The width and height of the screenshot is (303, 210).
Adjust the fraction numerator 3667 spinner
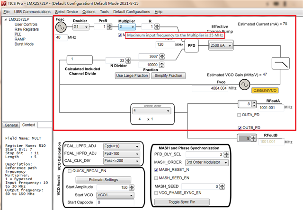click(162, 57)
